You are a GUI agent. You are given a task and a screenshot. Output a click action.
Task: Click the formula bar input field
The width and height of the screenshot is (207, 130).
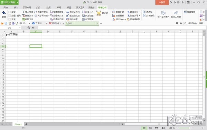[121, 28]
